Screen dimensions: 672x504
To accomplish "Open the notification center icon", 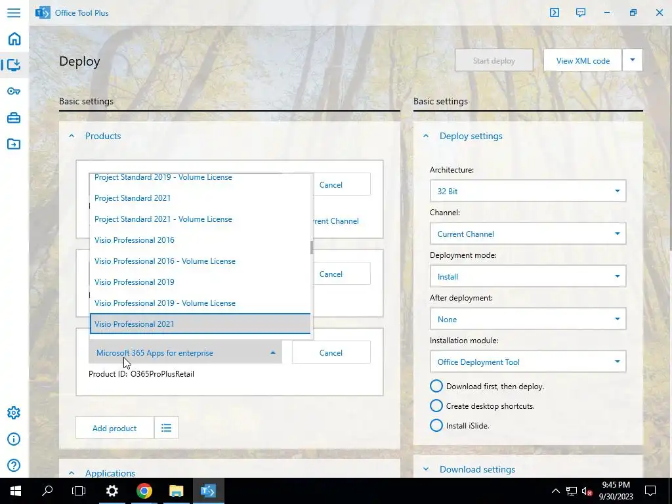I will point(650,491).
